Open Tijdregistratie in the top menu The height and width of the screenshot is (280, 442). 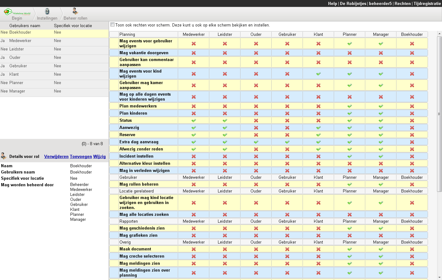coord(427,3)
